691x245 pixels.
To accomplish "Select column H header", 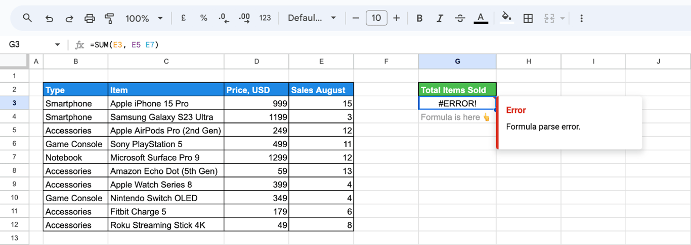I will 529,62.
